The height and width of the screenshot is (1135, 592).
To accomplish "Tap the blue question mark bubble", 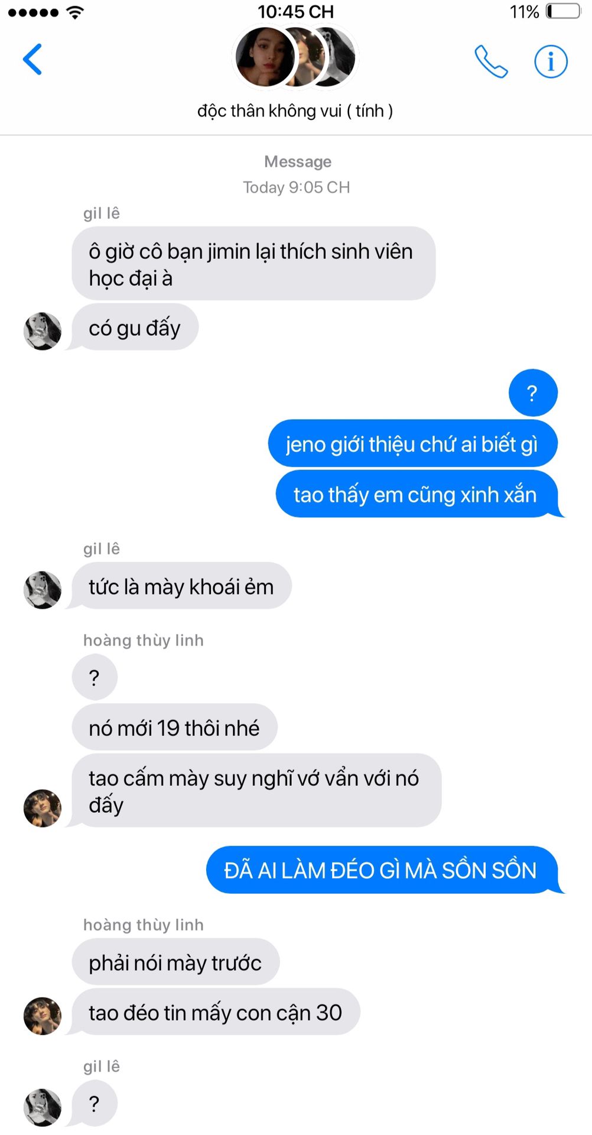I will pos(533,393).
